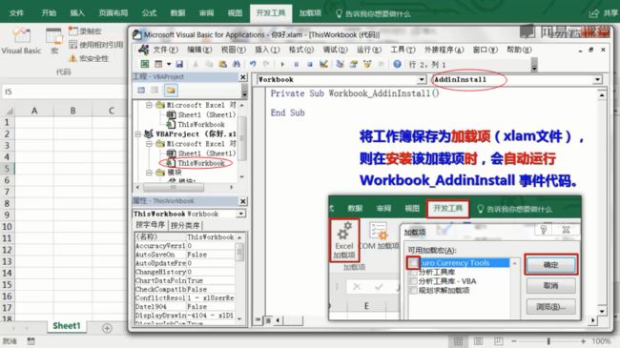The image size is (620, 348).
Task: Click the Break (pause) icon in VBA toolbar
Action: 296,64
